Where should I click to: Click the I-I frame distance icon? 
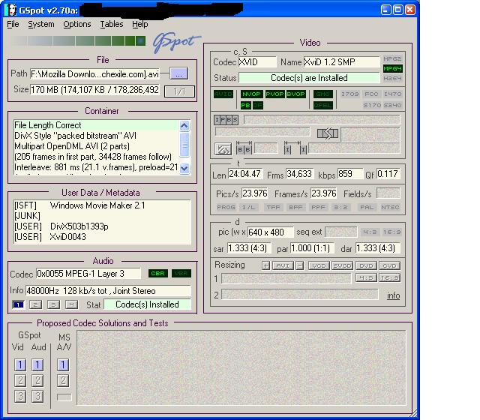[295, 148]
